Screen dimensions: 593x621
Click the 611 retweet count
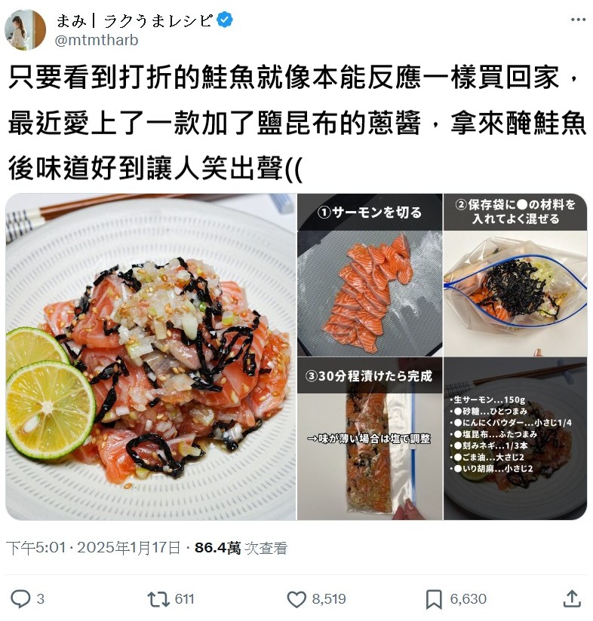(184, 599)
